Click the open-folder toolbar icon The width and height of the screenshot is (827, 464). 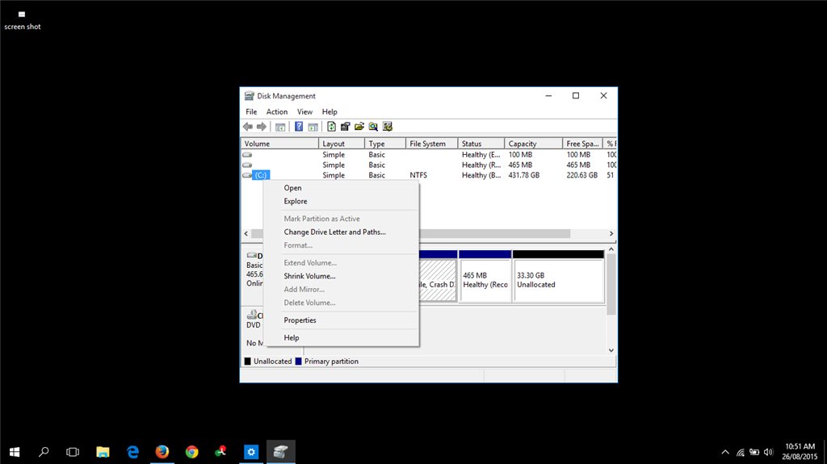pos(359,127)
